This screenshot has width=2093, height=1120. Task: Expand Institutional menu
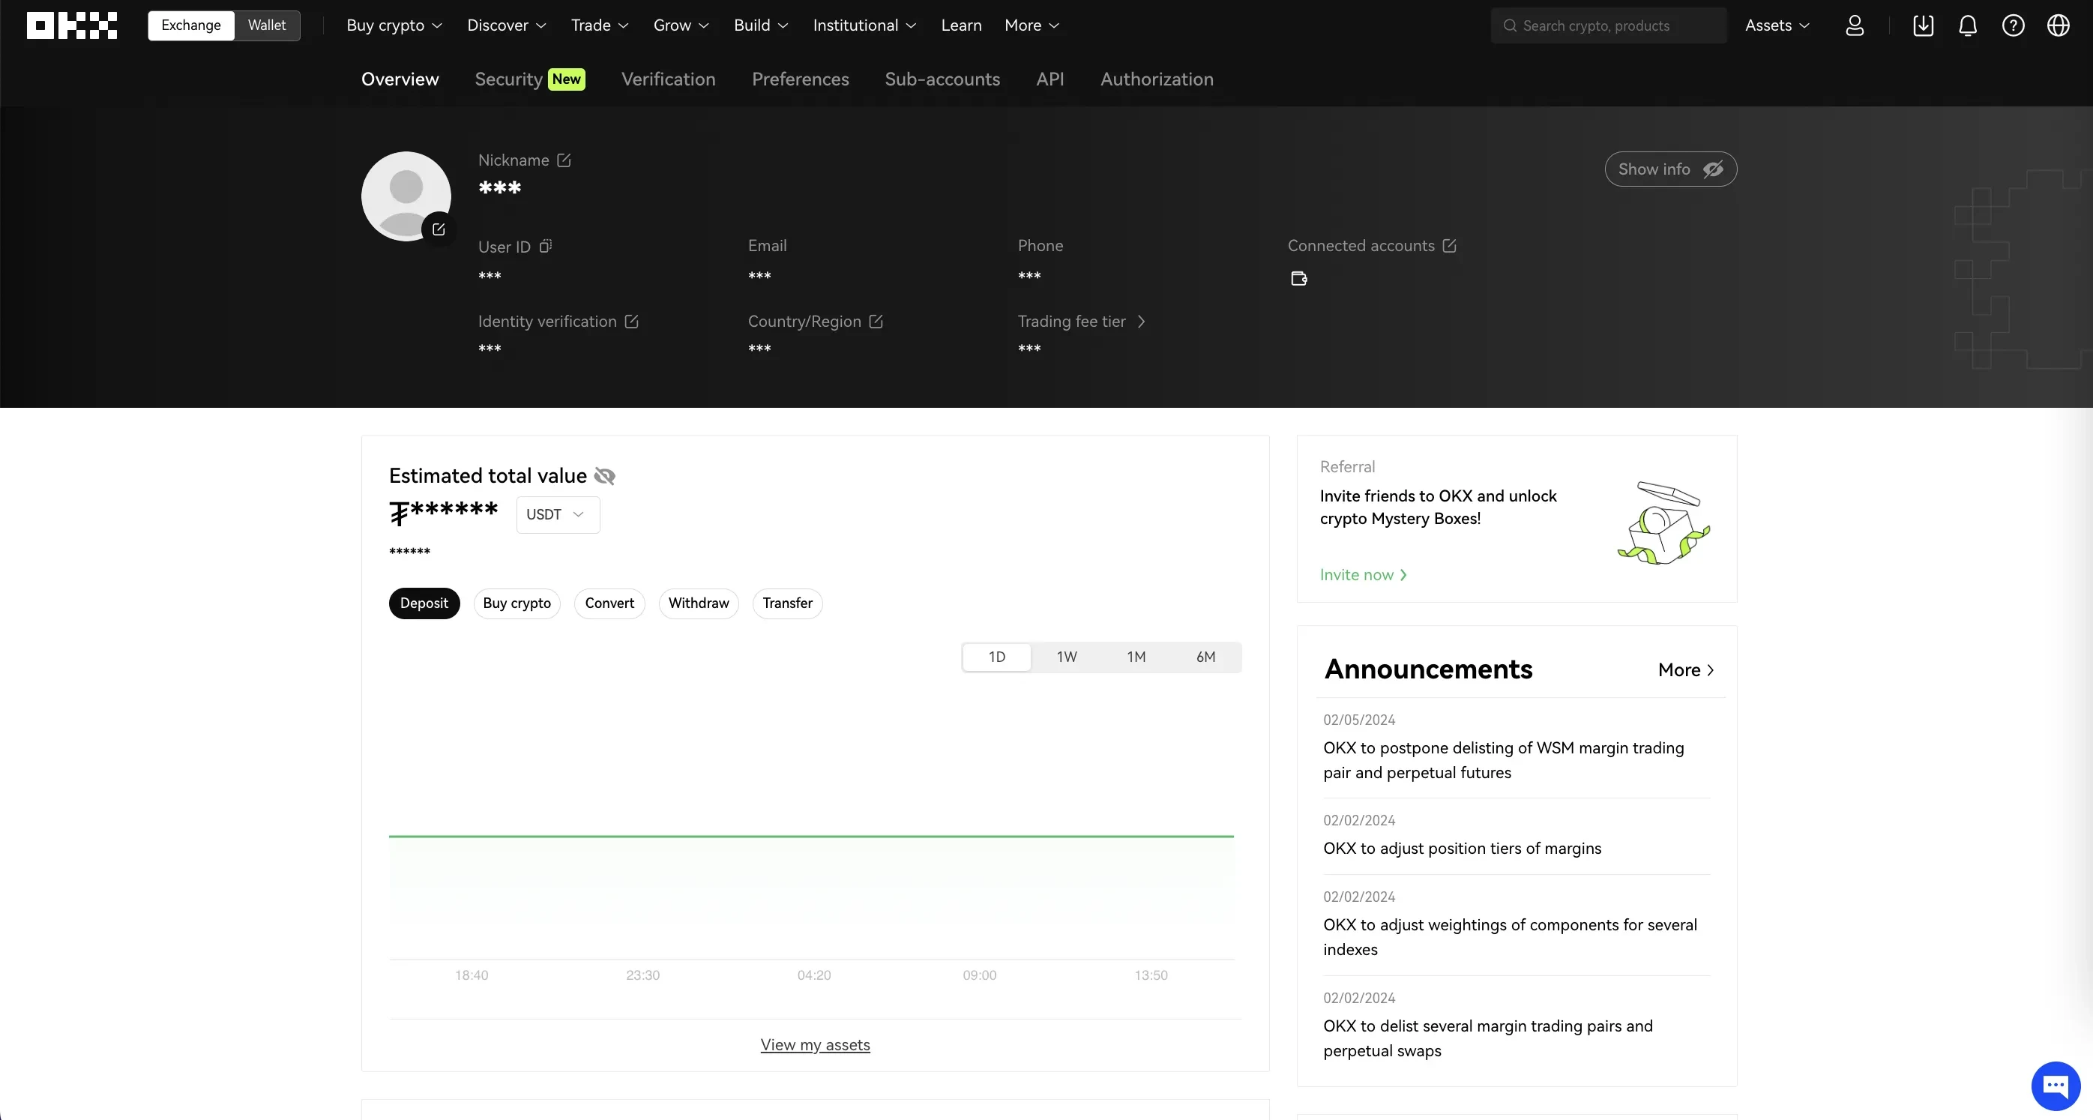[x=864, y=25]
